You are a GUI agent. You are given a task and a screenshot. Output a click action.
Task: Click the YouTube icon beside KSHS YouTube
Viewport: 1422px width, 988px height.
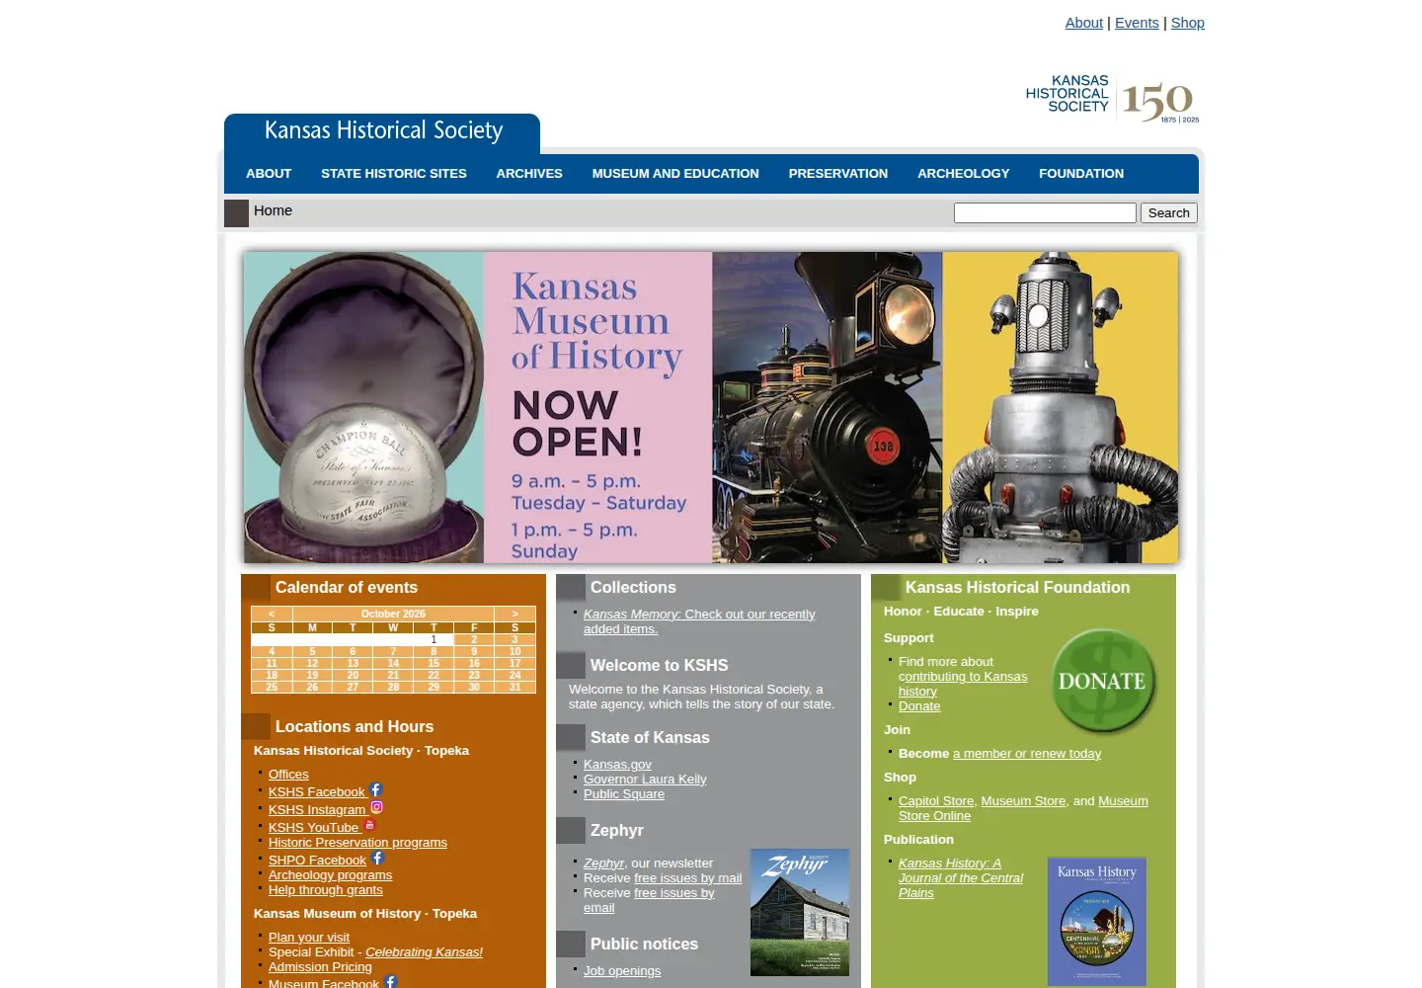point(369,825)
